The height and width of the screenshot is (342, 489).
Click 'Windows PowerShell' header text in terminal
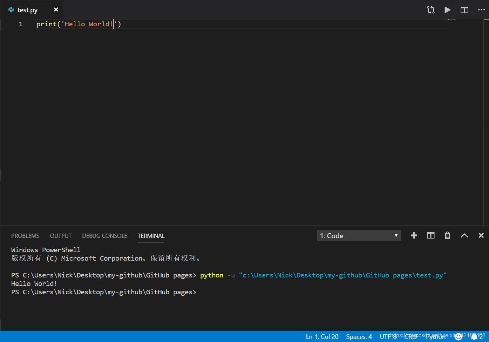pos(46,250)
